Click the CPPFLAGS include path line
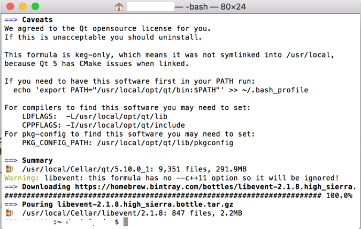The height and width of the screenshot is (229, 361). click(103, 125)
